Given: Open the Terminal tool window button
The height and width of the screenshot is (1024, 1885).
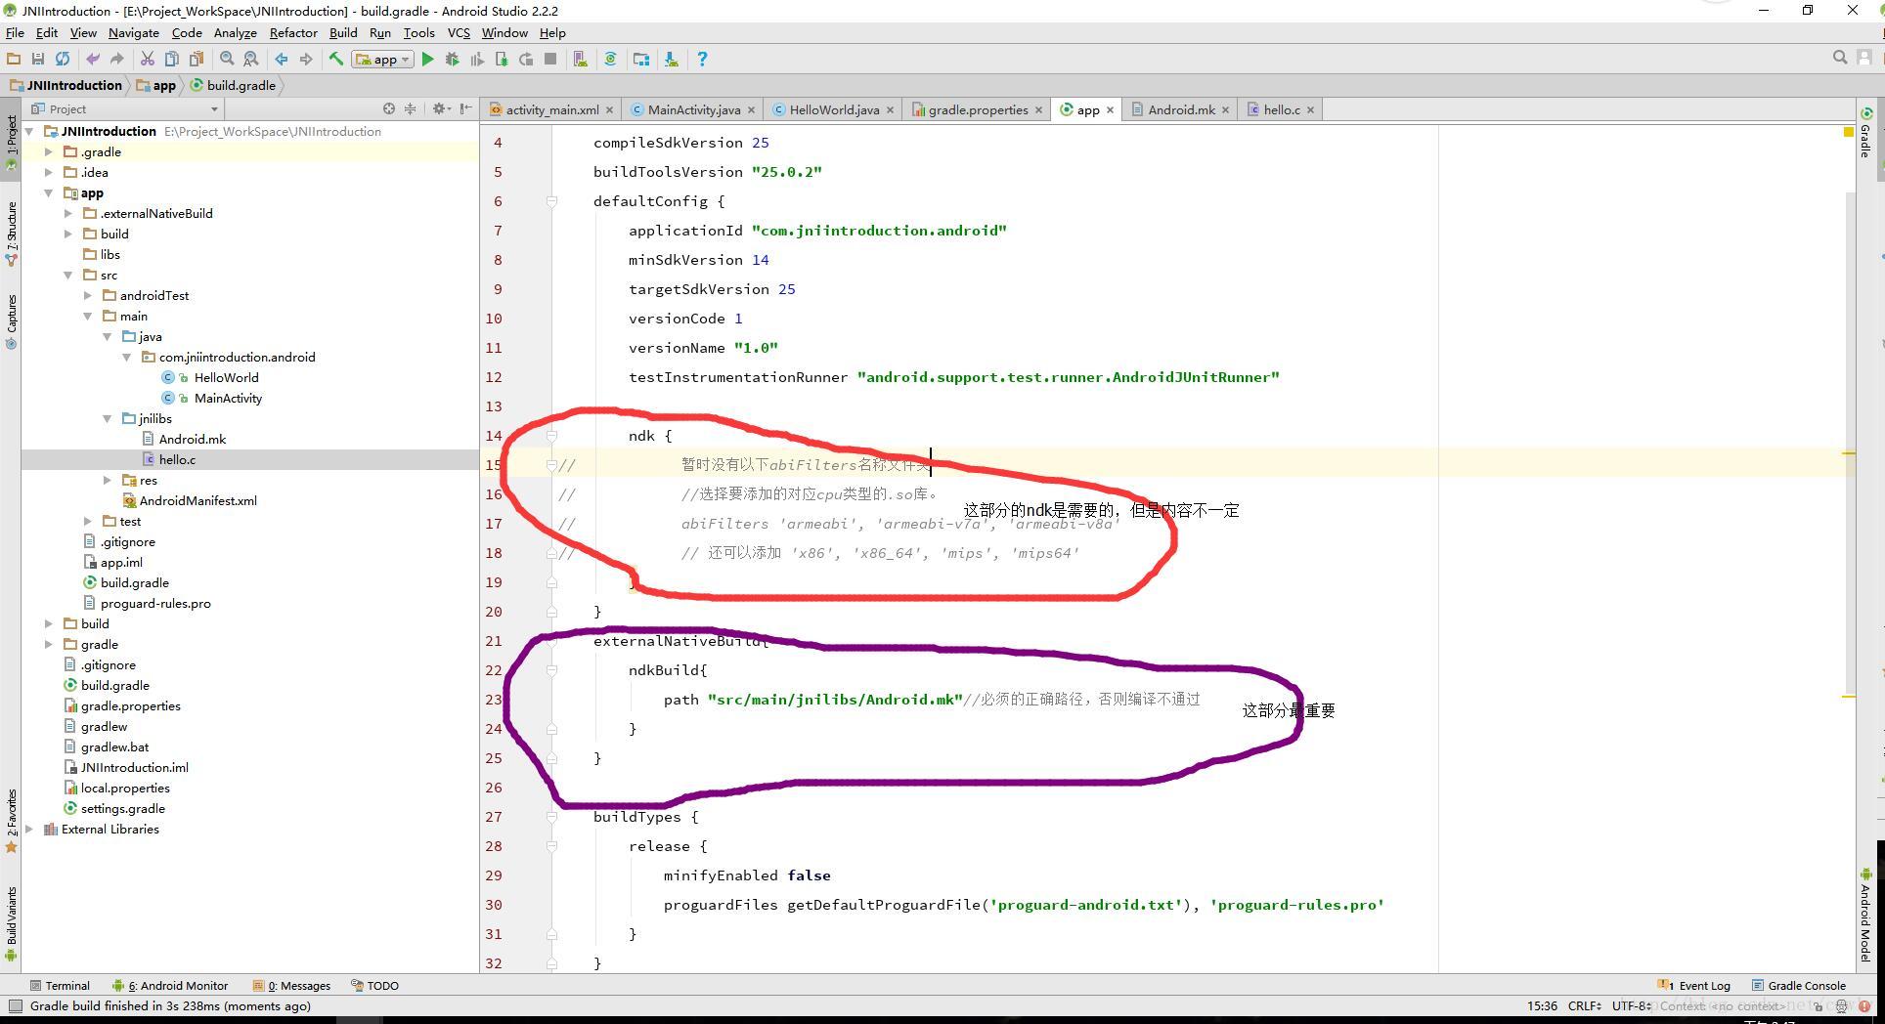Looking at the screenshot, I should coord(60,986).
